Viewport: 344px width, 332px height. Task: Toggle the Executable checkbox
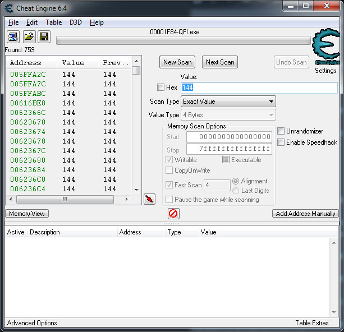coord(226,159)
